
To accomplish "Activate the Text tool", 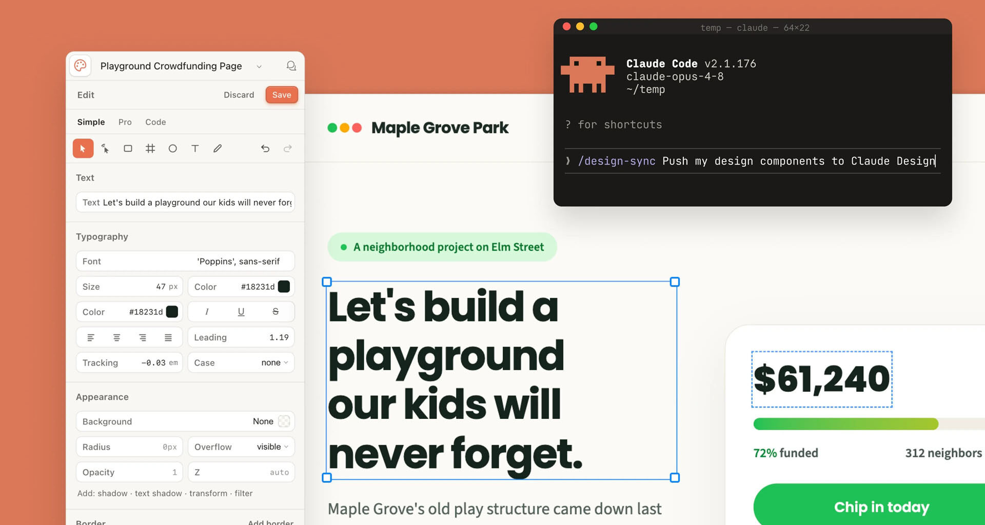I will (x=195, y=149).
